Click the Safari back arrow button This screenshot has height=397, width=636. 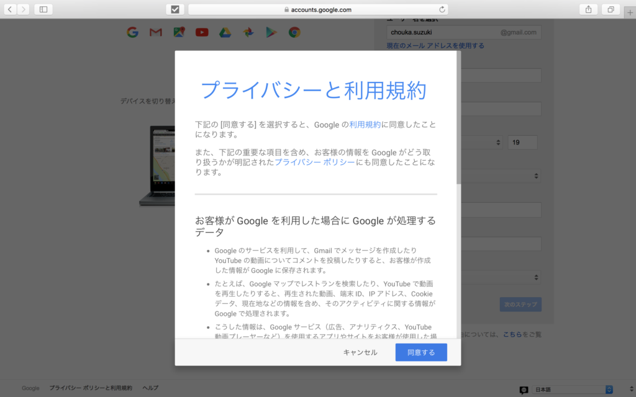(x=11, y=9)
